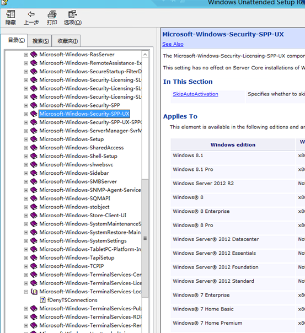
Task: Expand Microsoft-Windows-Sidebar node
Action: point(26,173)
